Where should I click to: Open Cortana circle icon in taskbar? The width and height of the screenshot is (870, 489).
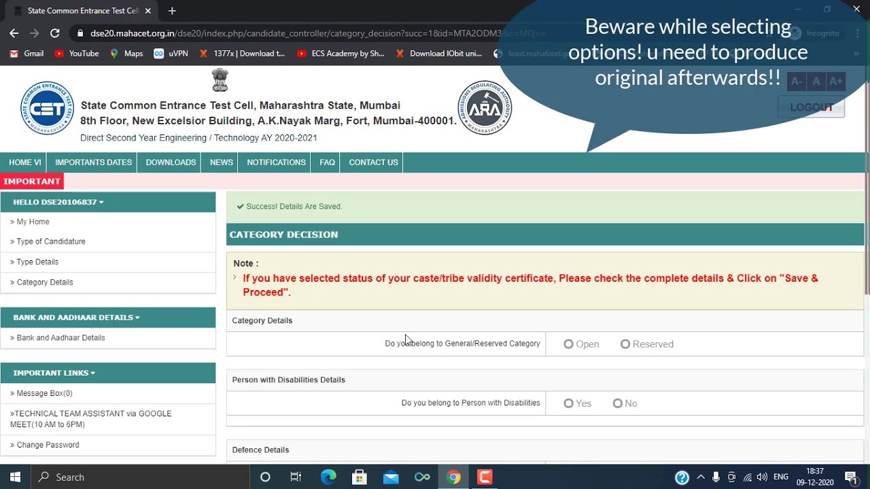coord(265,477)
